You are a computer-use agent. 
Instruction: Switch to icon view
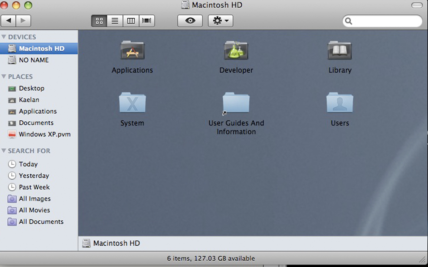tap(99, 21)
